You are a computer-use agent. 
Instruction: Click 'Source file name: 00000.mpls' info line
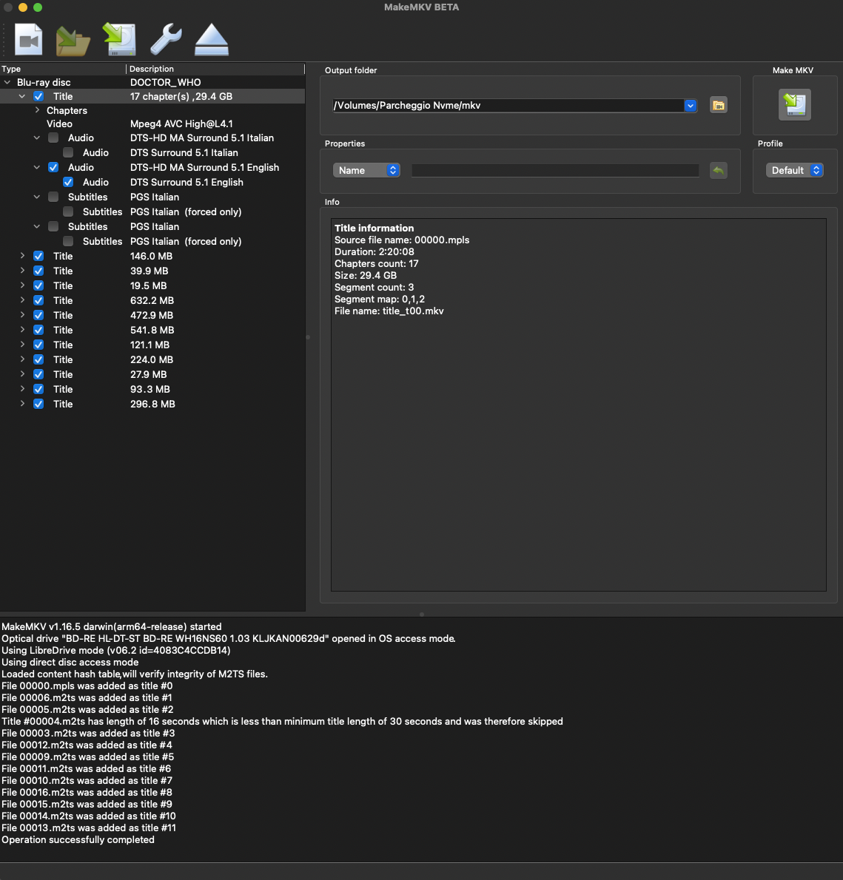pos(402,240)
